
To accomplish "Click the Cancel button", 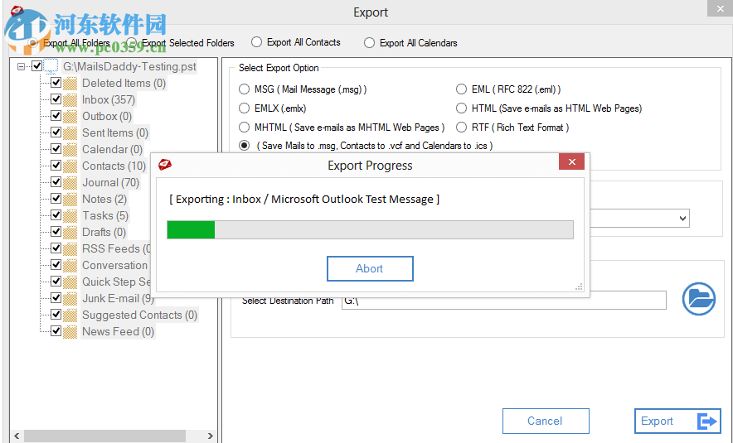I will [x=546, y=421].
